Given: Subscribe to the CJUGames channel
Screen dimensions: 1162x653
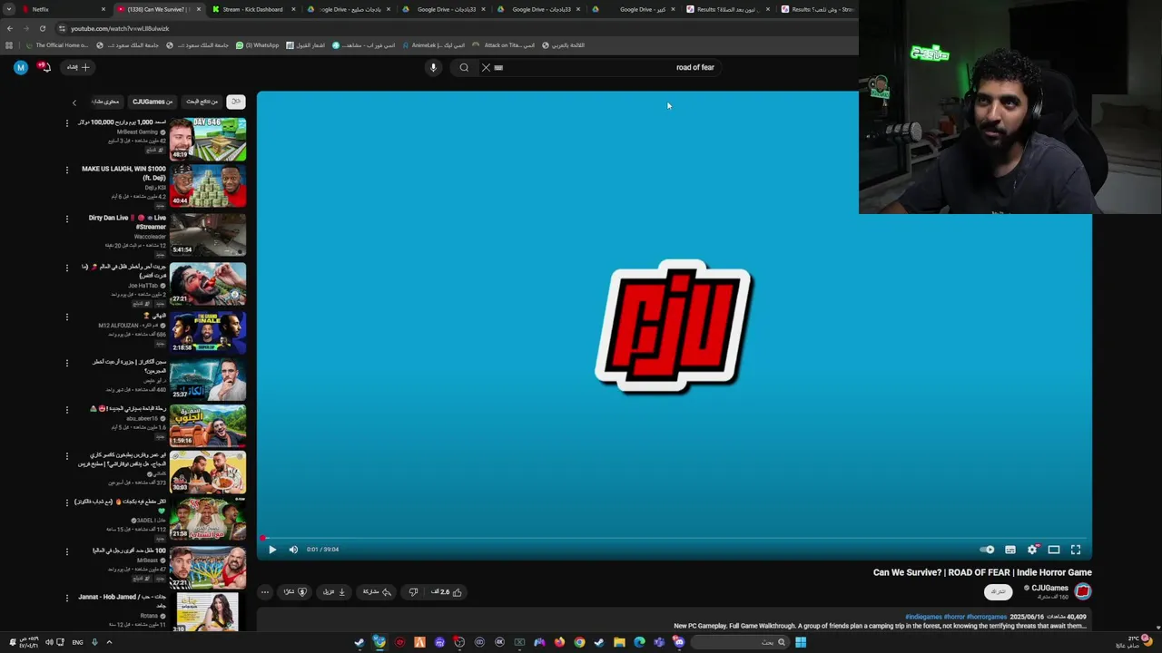Looking at the screenshot, I should tap(998, 591).
